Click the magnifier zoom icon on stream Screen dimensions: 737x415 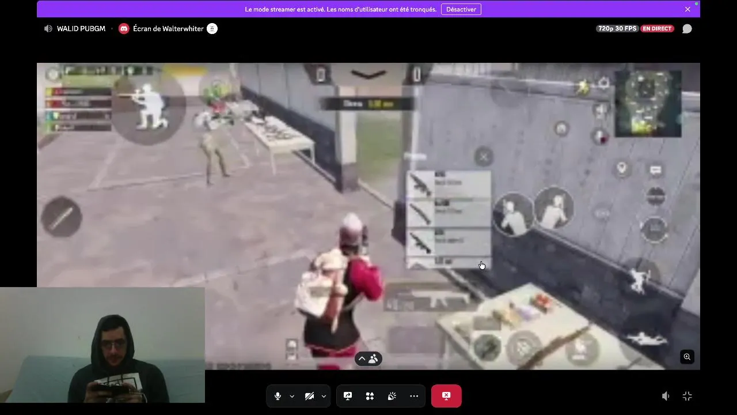[x=687, y=357]
